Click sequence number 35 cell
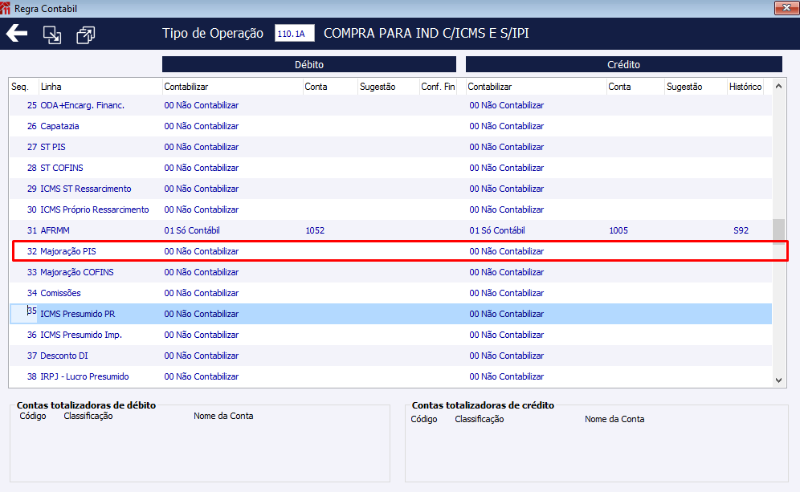 coord(24,314)
